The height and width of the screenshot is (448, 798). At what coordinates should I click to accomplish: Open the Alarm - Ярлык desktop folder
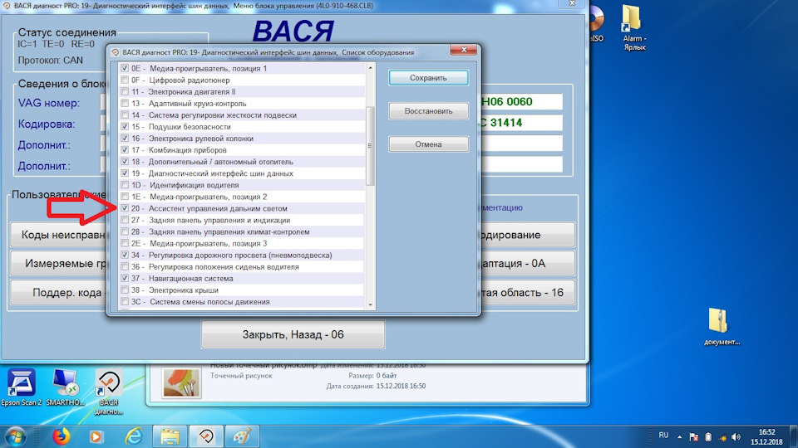coord(633,28)
